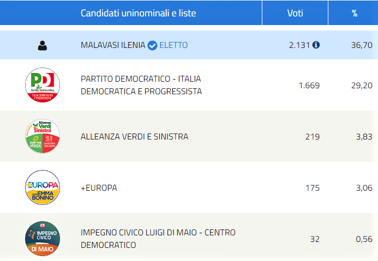The image size is (378, 261).
Task: Click the candidate person silhouette icon
Action: [43, 45]
